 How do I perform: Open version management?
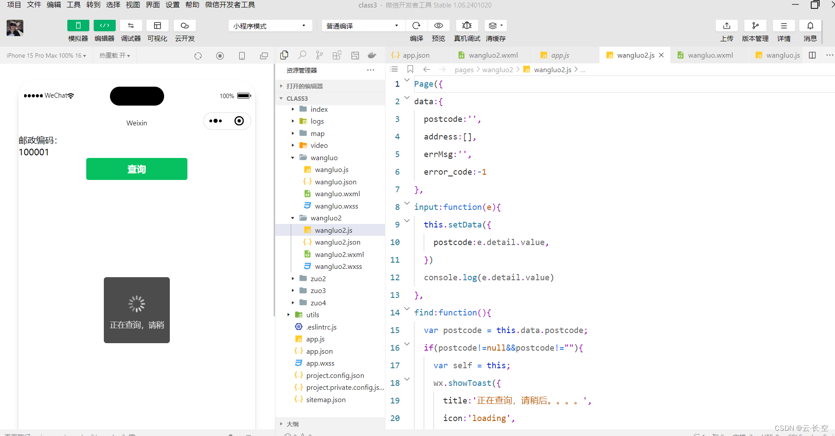pos(755,26)
